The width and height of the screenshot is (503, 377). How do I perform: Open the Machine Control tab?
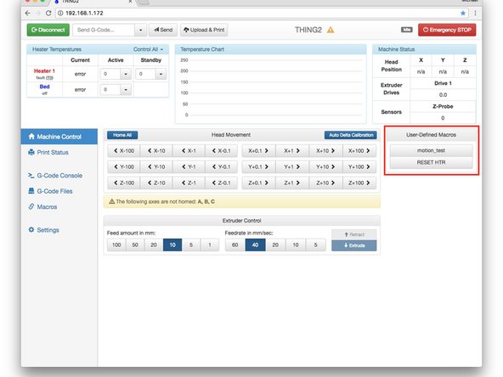[x=59, y=137]
